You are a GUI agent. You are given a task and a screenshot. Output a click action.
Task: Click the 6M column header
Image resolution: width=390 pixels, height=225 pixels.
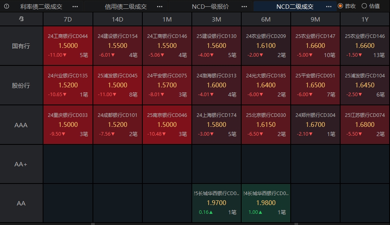click(266, 19)
